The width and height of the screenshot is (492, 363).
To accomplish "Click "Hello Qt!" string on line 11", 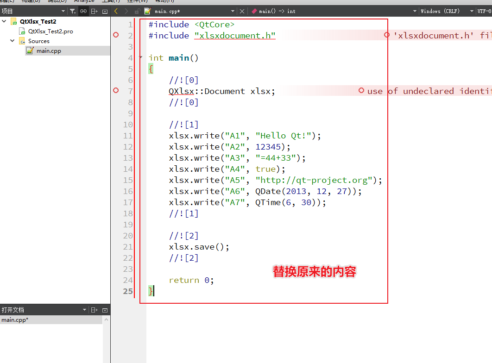I will click(283, 136).
